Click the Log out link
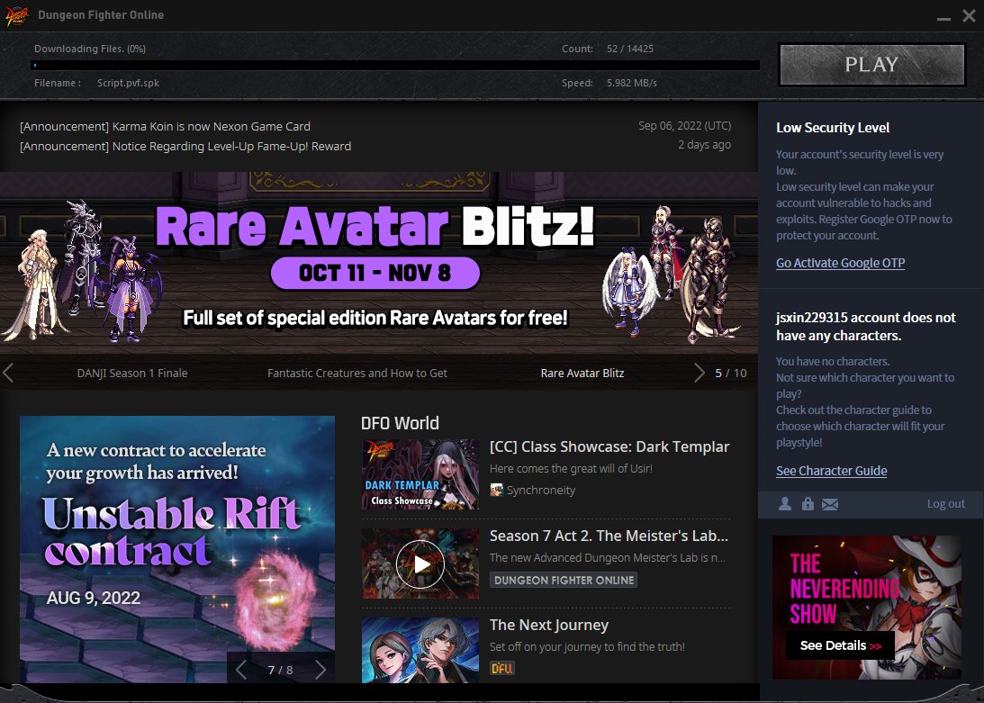Image resolution: width=984 pixels, height=703 pixels. (x=945, y=503)
